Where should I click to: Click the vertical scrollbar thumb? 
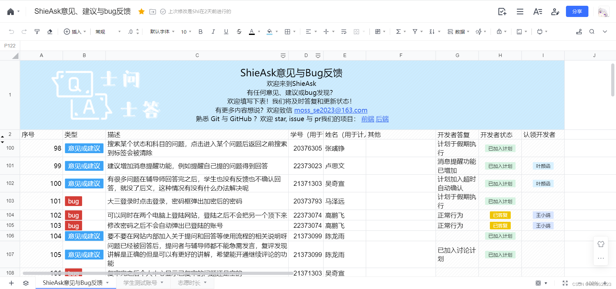pos(612,80)
